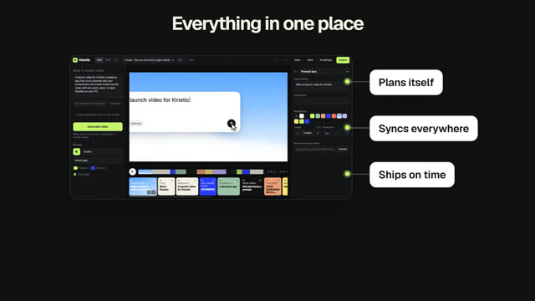The width and height of the screenshot is (535, 301).
Task: Click the Kinetic app tagline field under Brand
Action: (x=98, y=161)
